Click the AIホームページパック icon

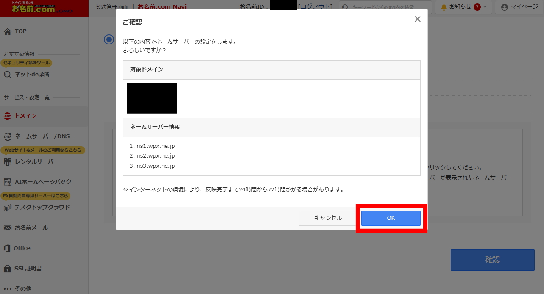click(7, 182)
